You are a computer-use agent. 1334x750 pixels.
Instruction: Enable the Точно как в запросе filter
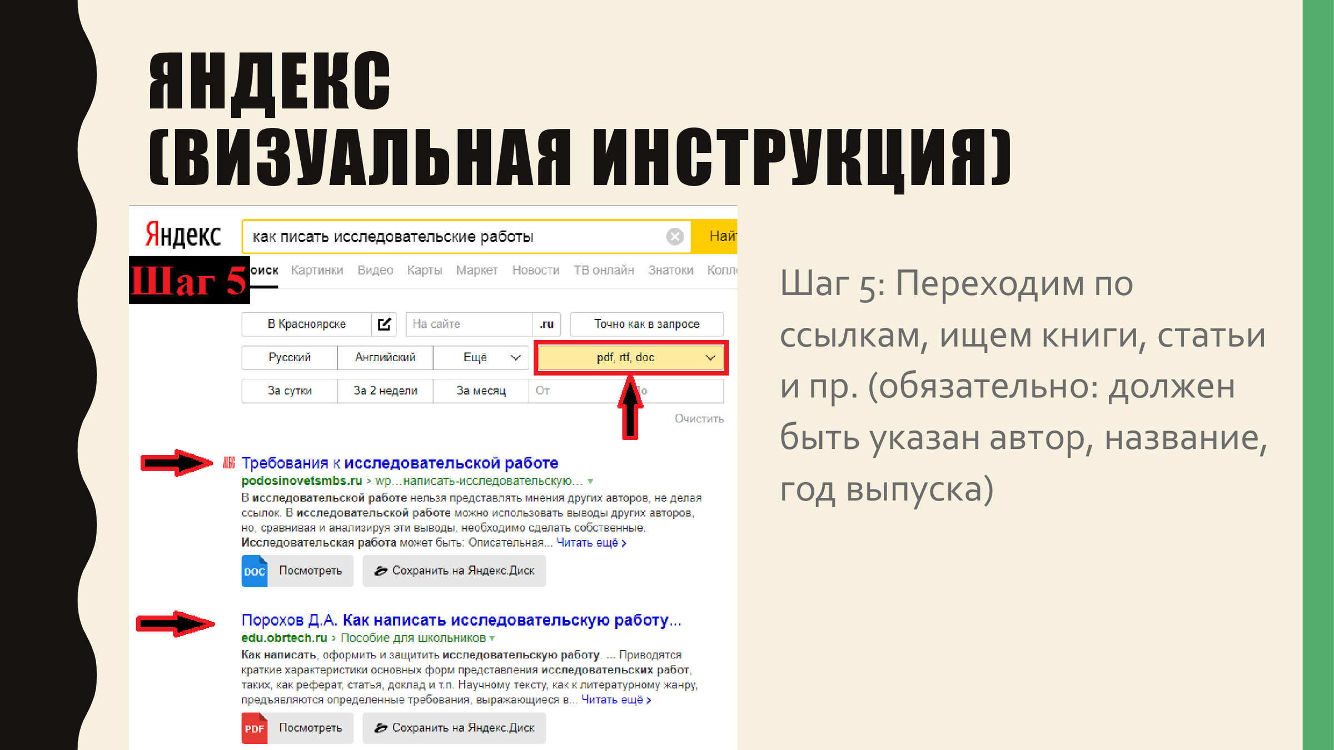646,324
